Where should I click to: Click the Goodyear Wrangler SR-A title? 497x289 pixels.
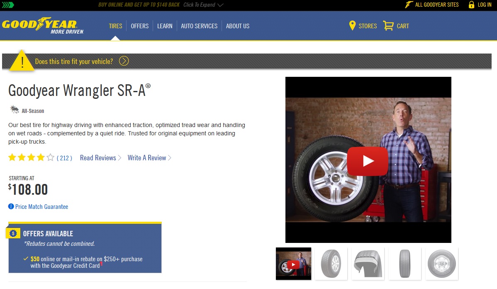(79, 91)
